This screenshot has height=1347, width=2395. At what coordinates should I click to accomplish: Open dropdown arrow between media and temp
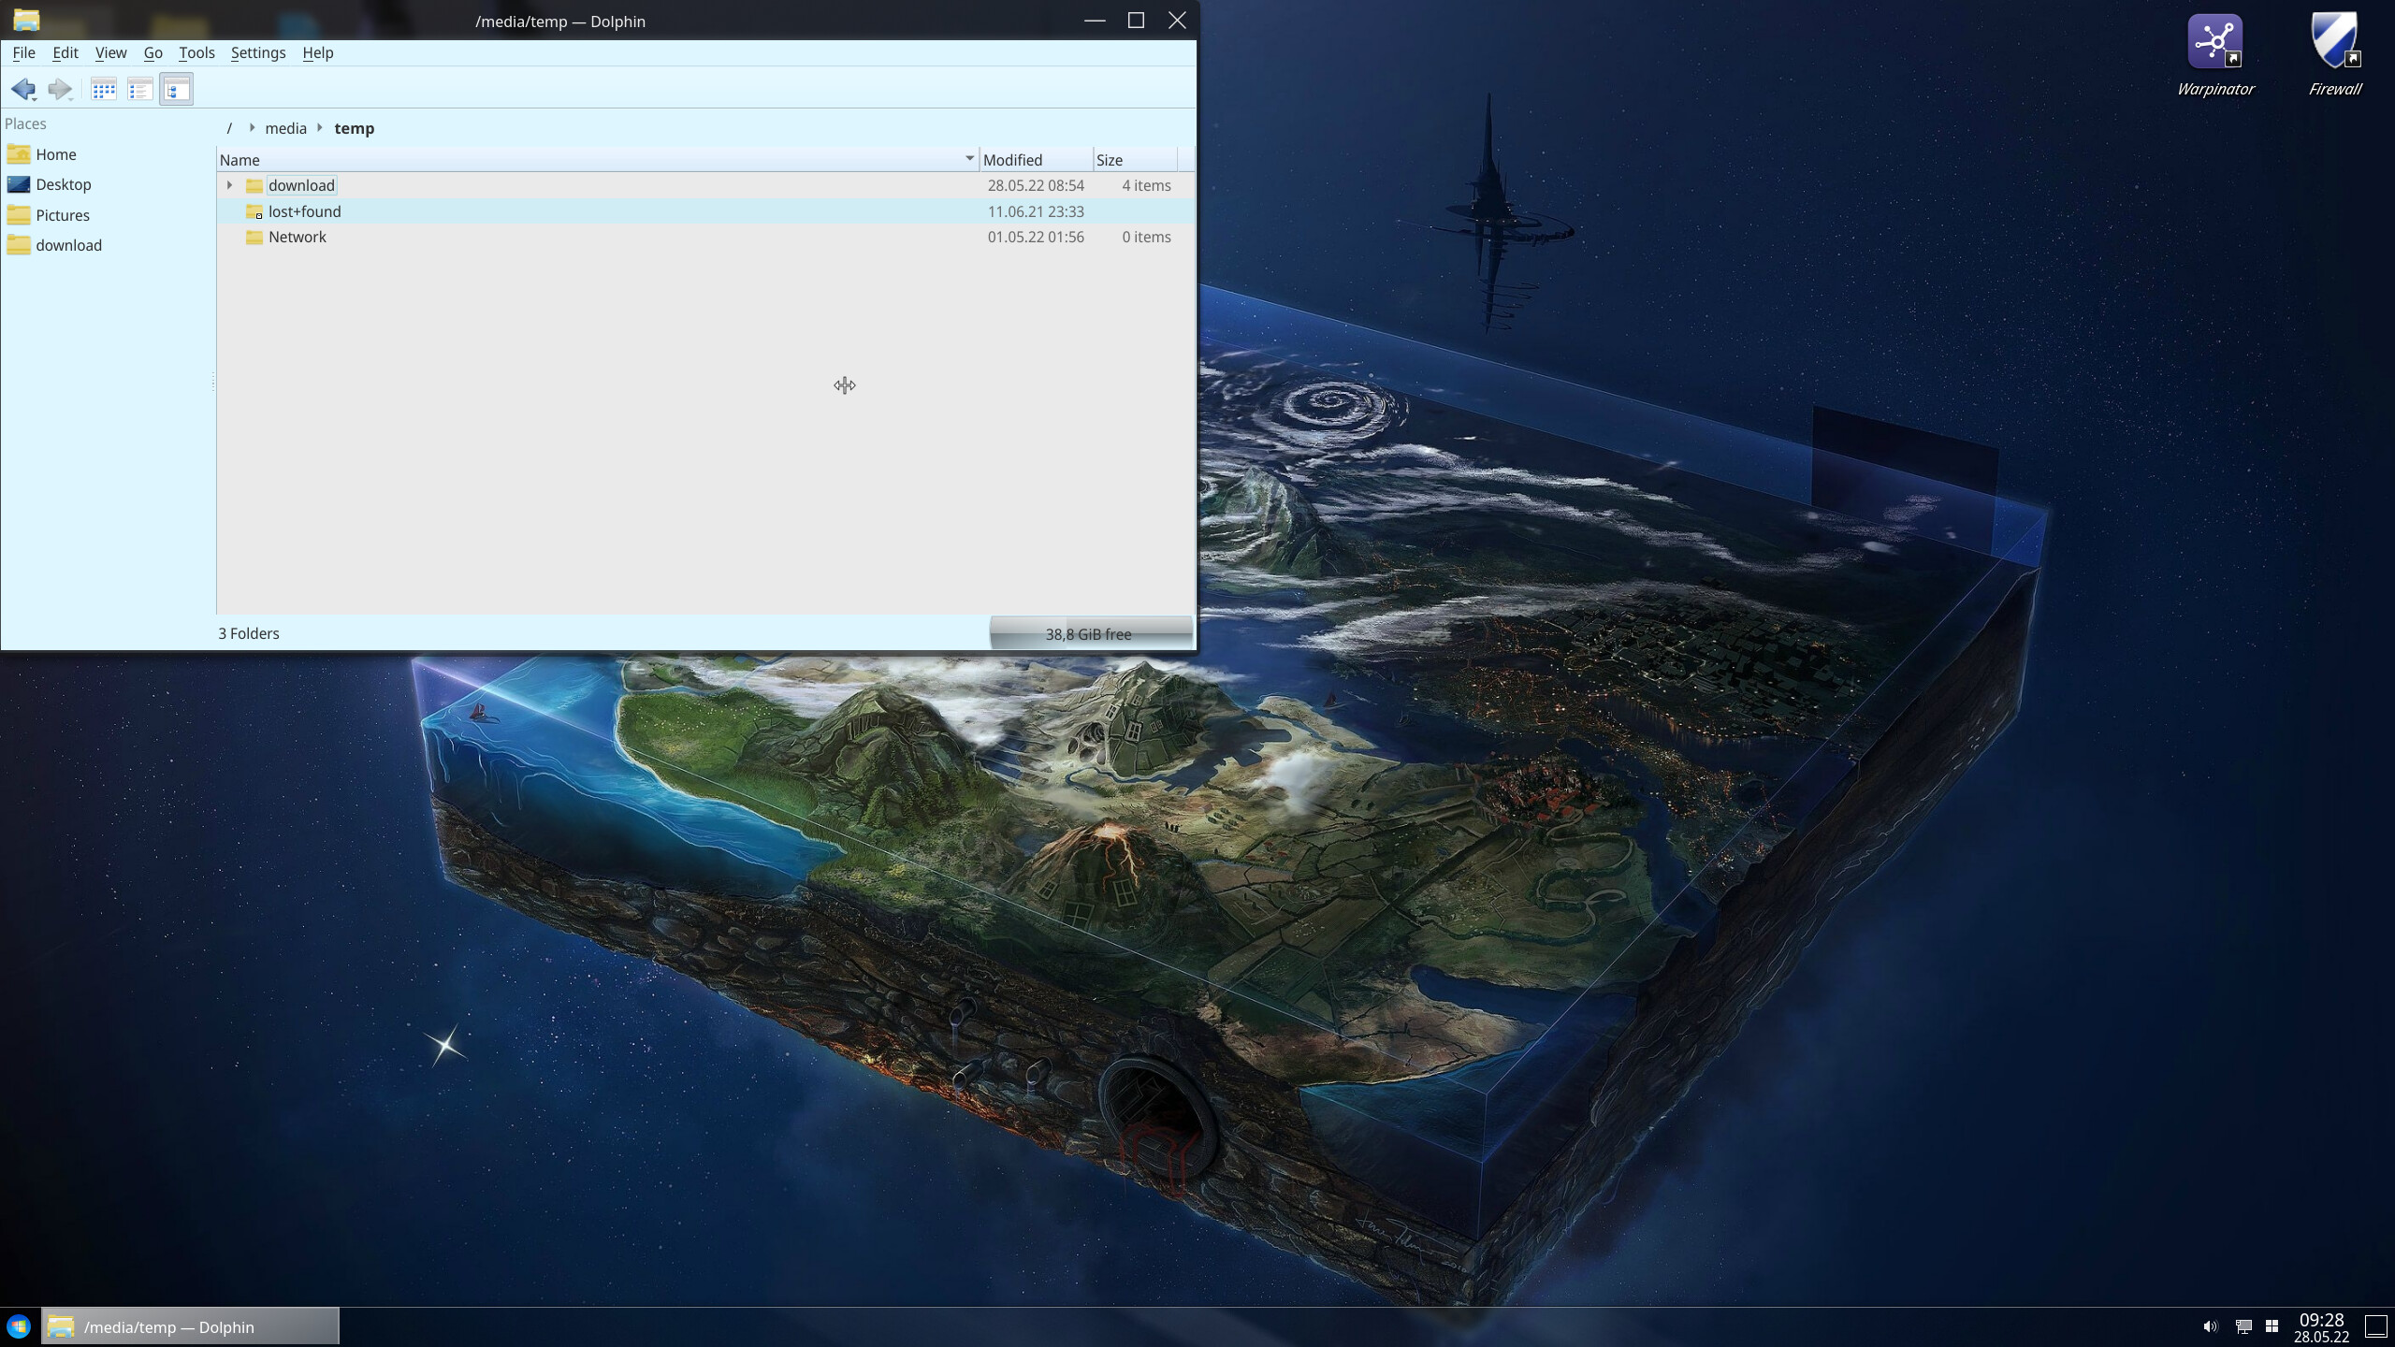[320, 128]
